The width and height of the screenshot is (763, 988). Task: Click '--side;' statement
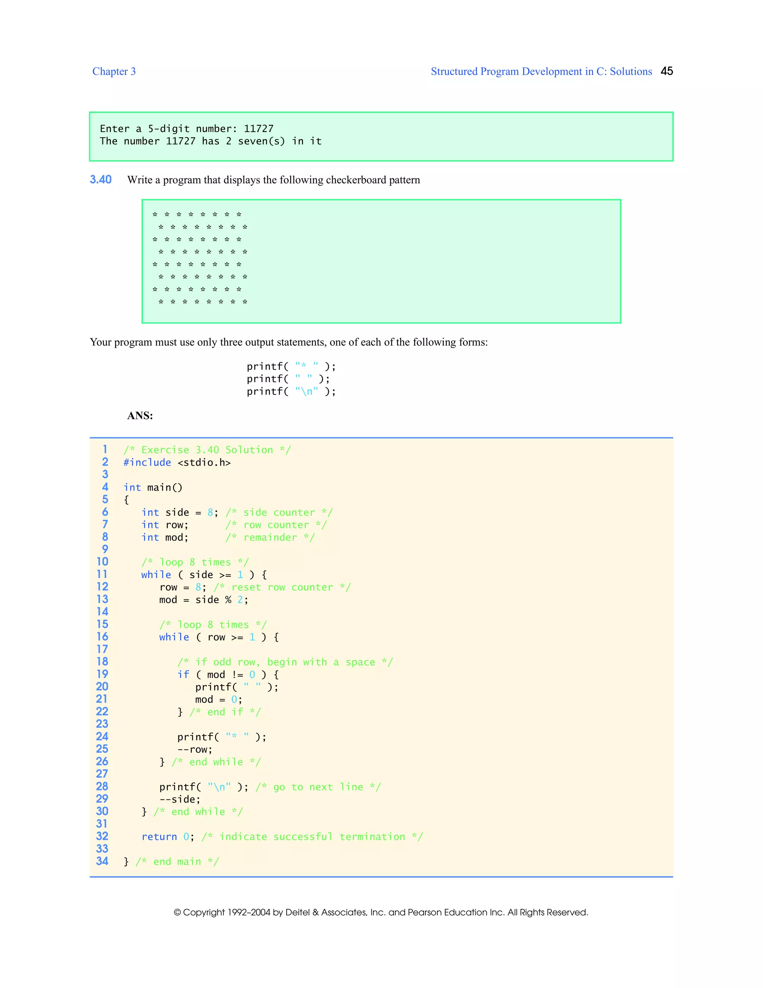[x=180, y=799]
